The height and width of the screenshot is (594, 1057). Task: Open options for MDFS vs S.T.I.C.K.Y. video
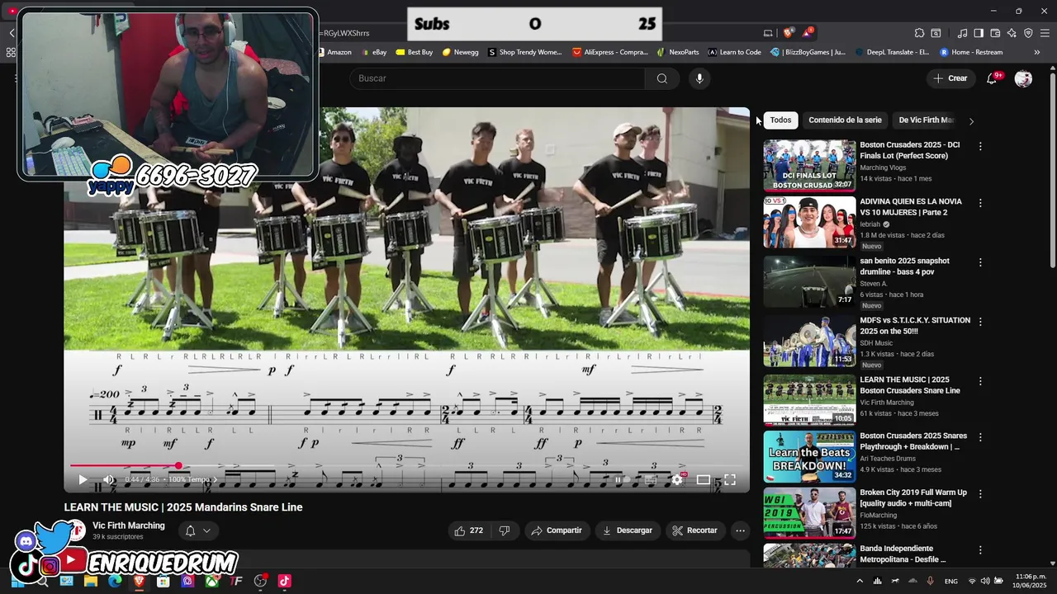[x=980, y=322]
